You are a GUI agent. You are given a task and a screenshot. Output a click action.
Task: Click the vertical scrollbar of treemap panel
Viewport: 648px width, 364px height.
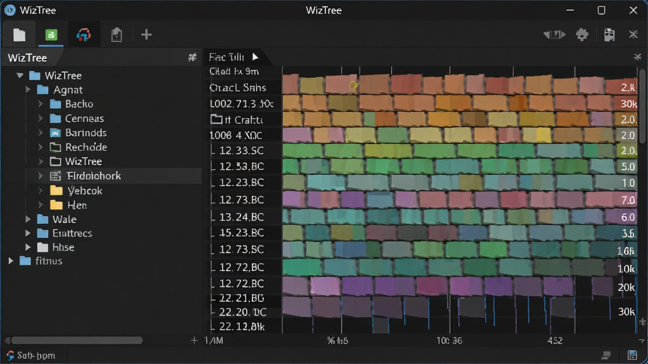(x=642, y=107)
